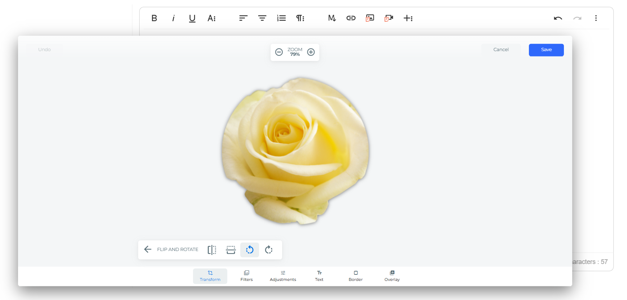Click the ZOOM 79% label
627x300 pixels.
[x=295, y=52]
